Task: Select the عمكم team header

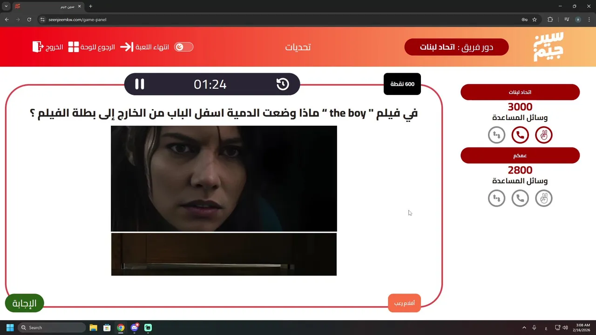Action: [520, 155]
